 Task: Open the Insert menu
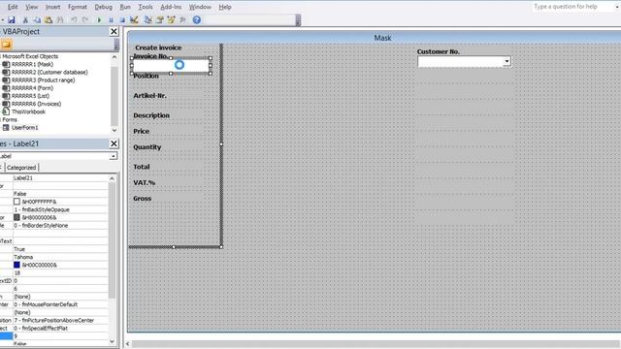pos(52,7)
